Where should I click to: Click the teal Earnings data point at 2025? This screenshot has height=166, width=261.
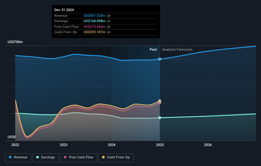tap(160, 118)
